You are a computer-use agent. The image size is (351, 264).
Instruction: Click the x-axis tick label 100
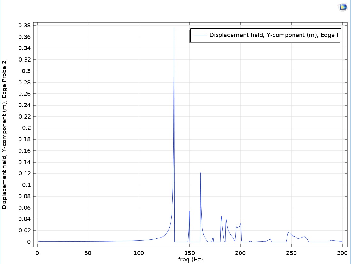[x=139, y=253]
